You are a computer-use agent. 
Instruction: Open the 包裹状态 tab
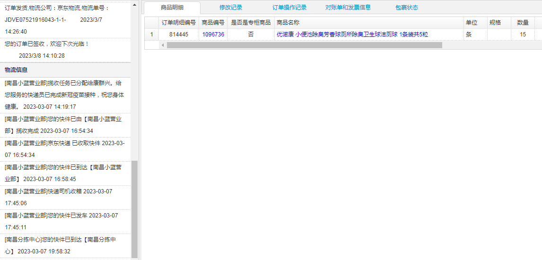click(407, 8)
